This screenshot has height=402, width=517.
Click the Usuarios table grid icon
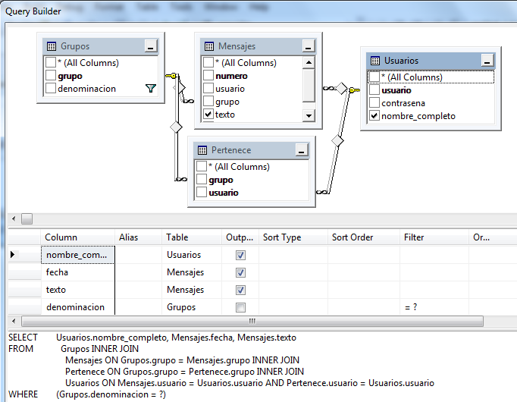tap(375, 61)
